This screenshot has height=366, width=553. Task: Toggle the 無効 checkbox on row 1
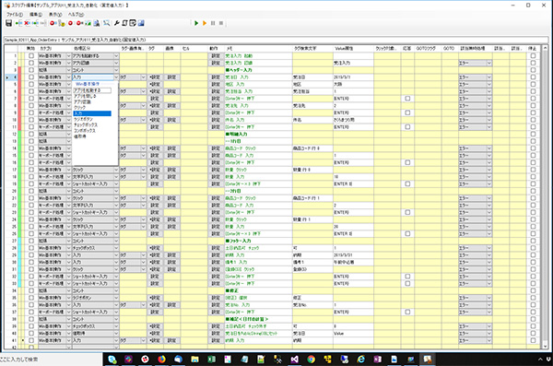(31, 55)
